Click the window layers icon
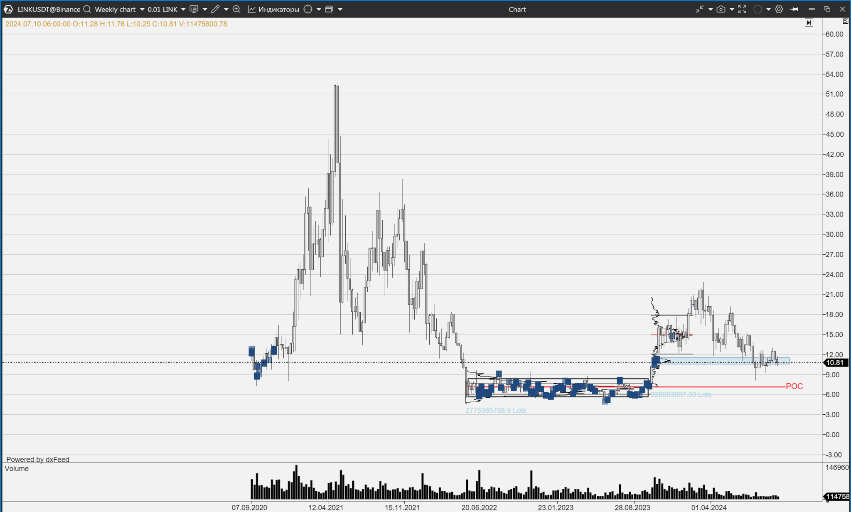851x512 pixels. click(329, 9)
